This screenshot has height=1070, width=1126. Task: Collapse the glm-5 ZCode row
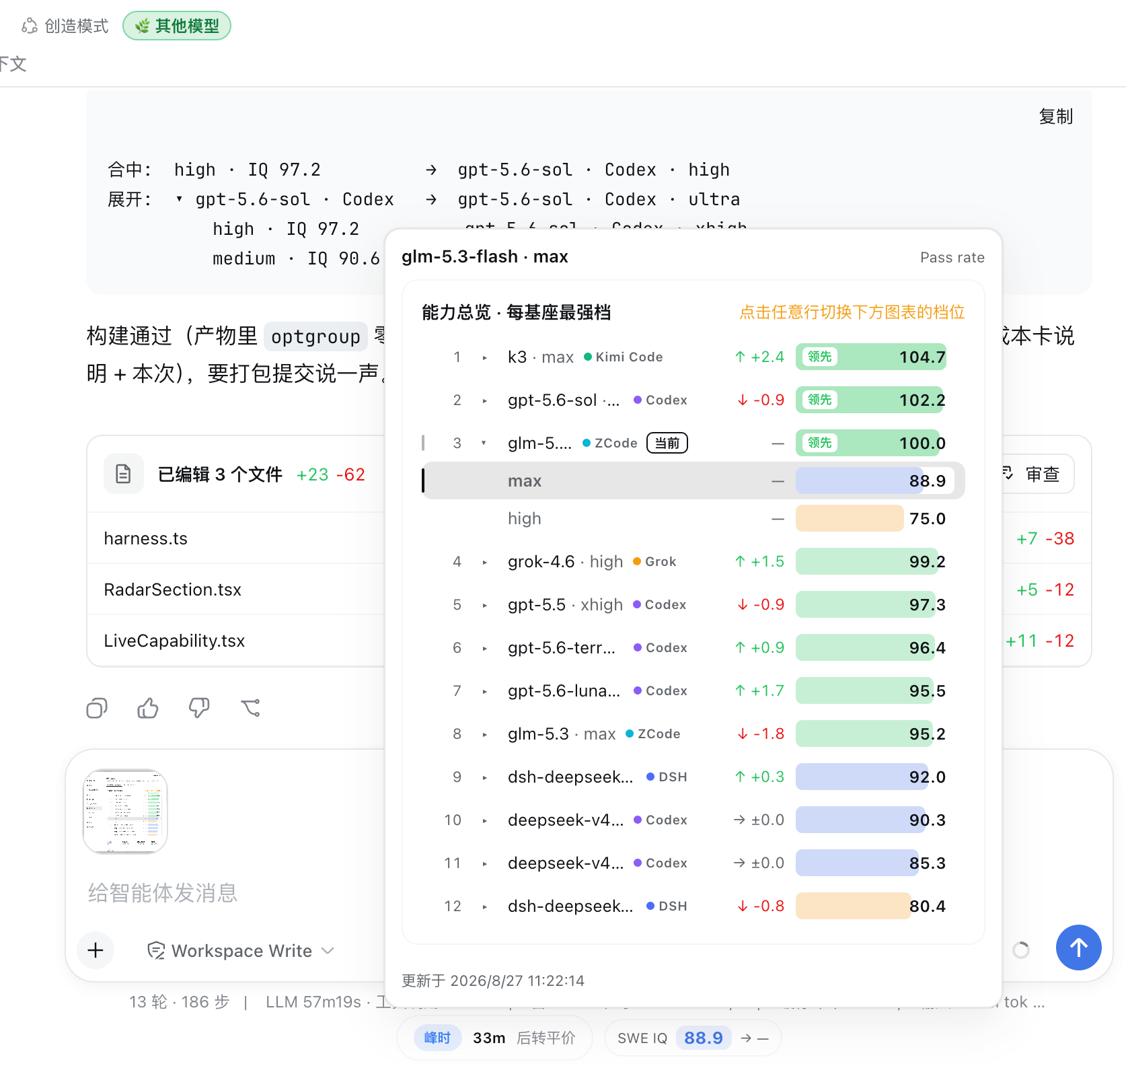pyautogui.click(x=484, y=443)
